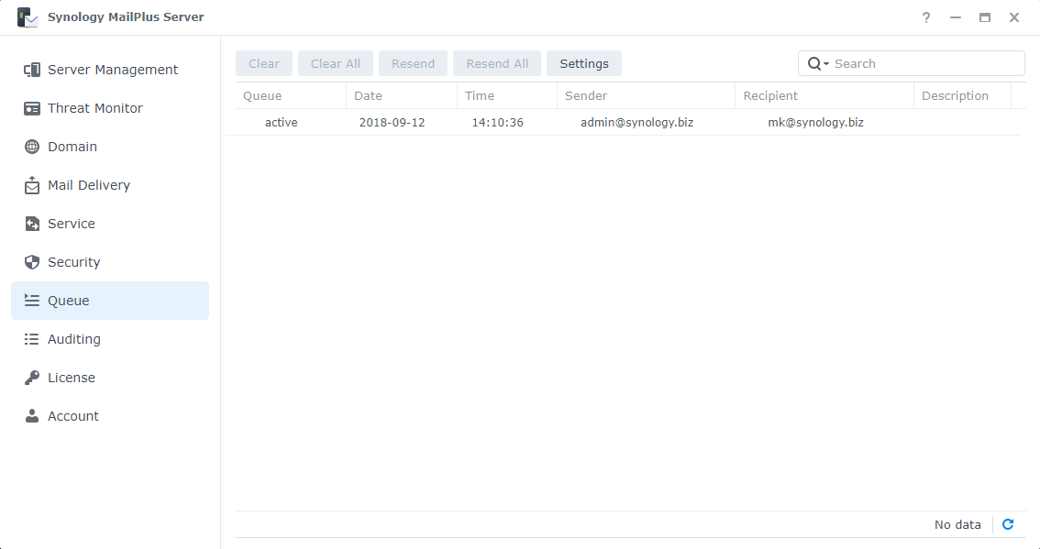Viewport: 1040px width, 549px height.
Task: Open the help question mark
Action: [926, 18]
